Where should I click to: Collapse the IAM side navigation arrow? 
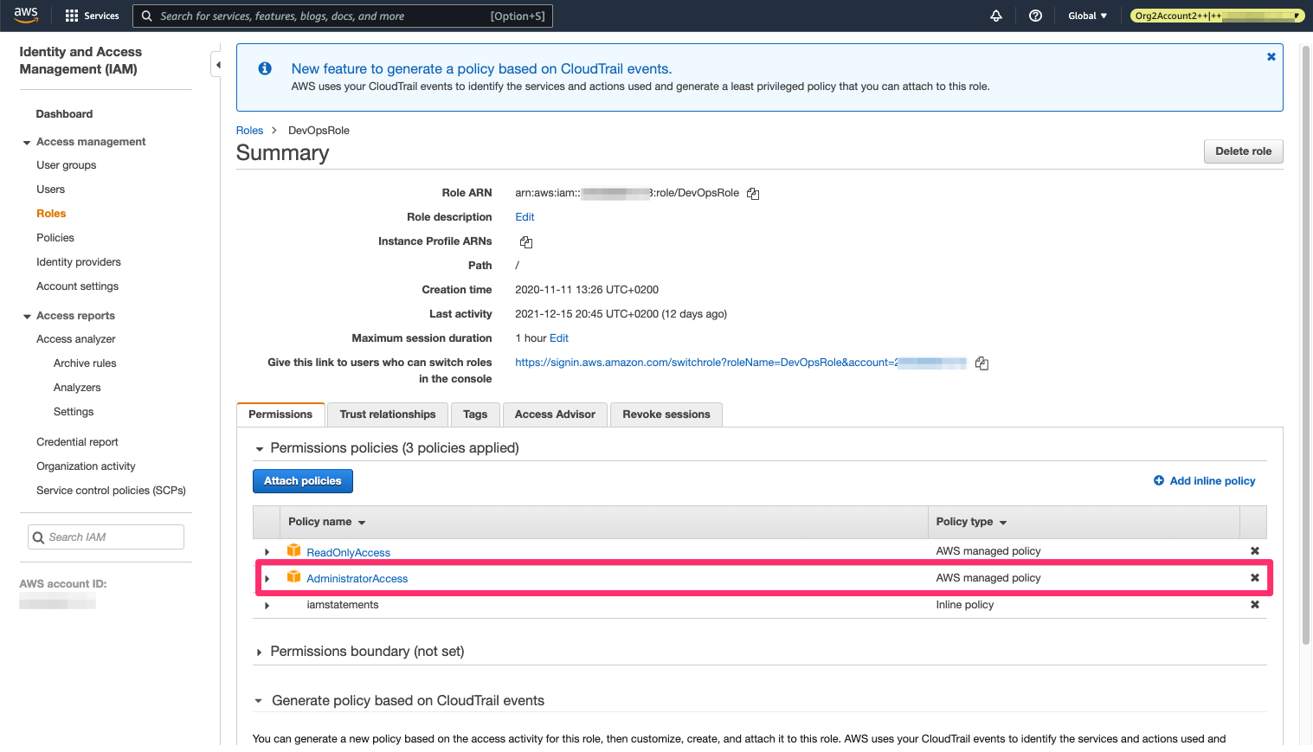[218, 65]
